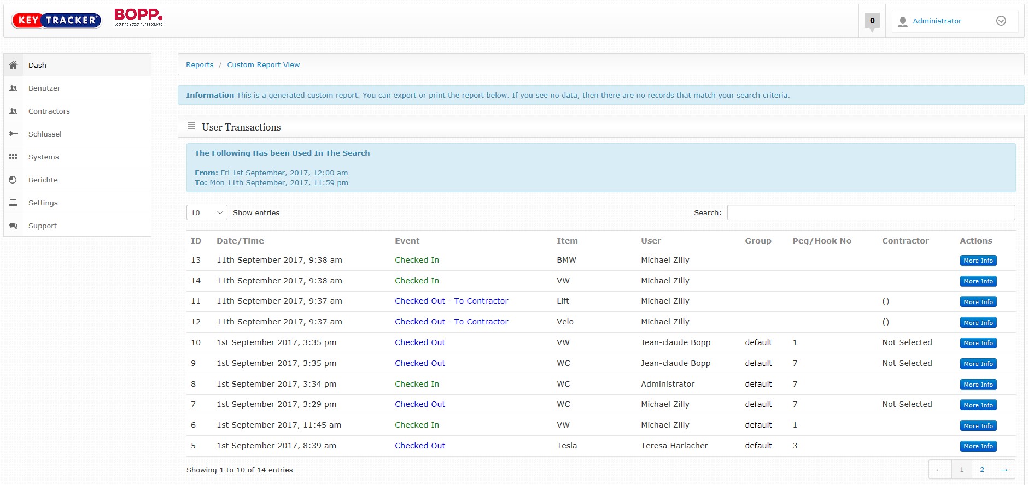Image resolution: width=1028 pixels, height=485 pixels.
Task: Go to the Reports breadcrumb link
Action: pos(200,64)
